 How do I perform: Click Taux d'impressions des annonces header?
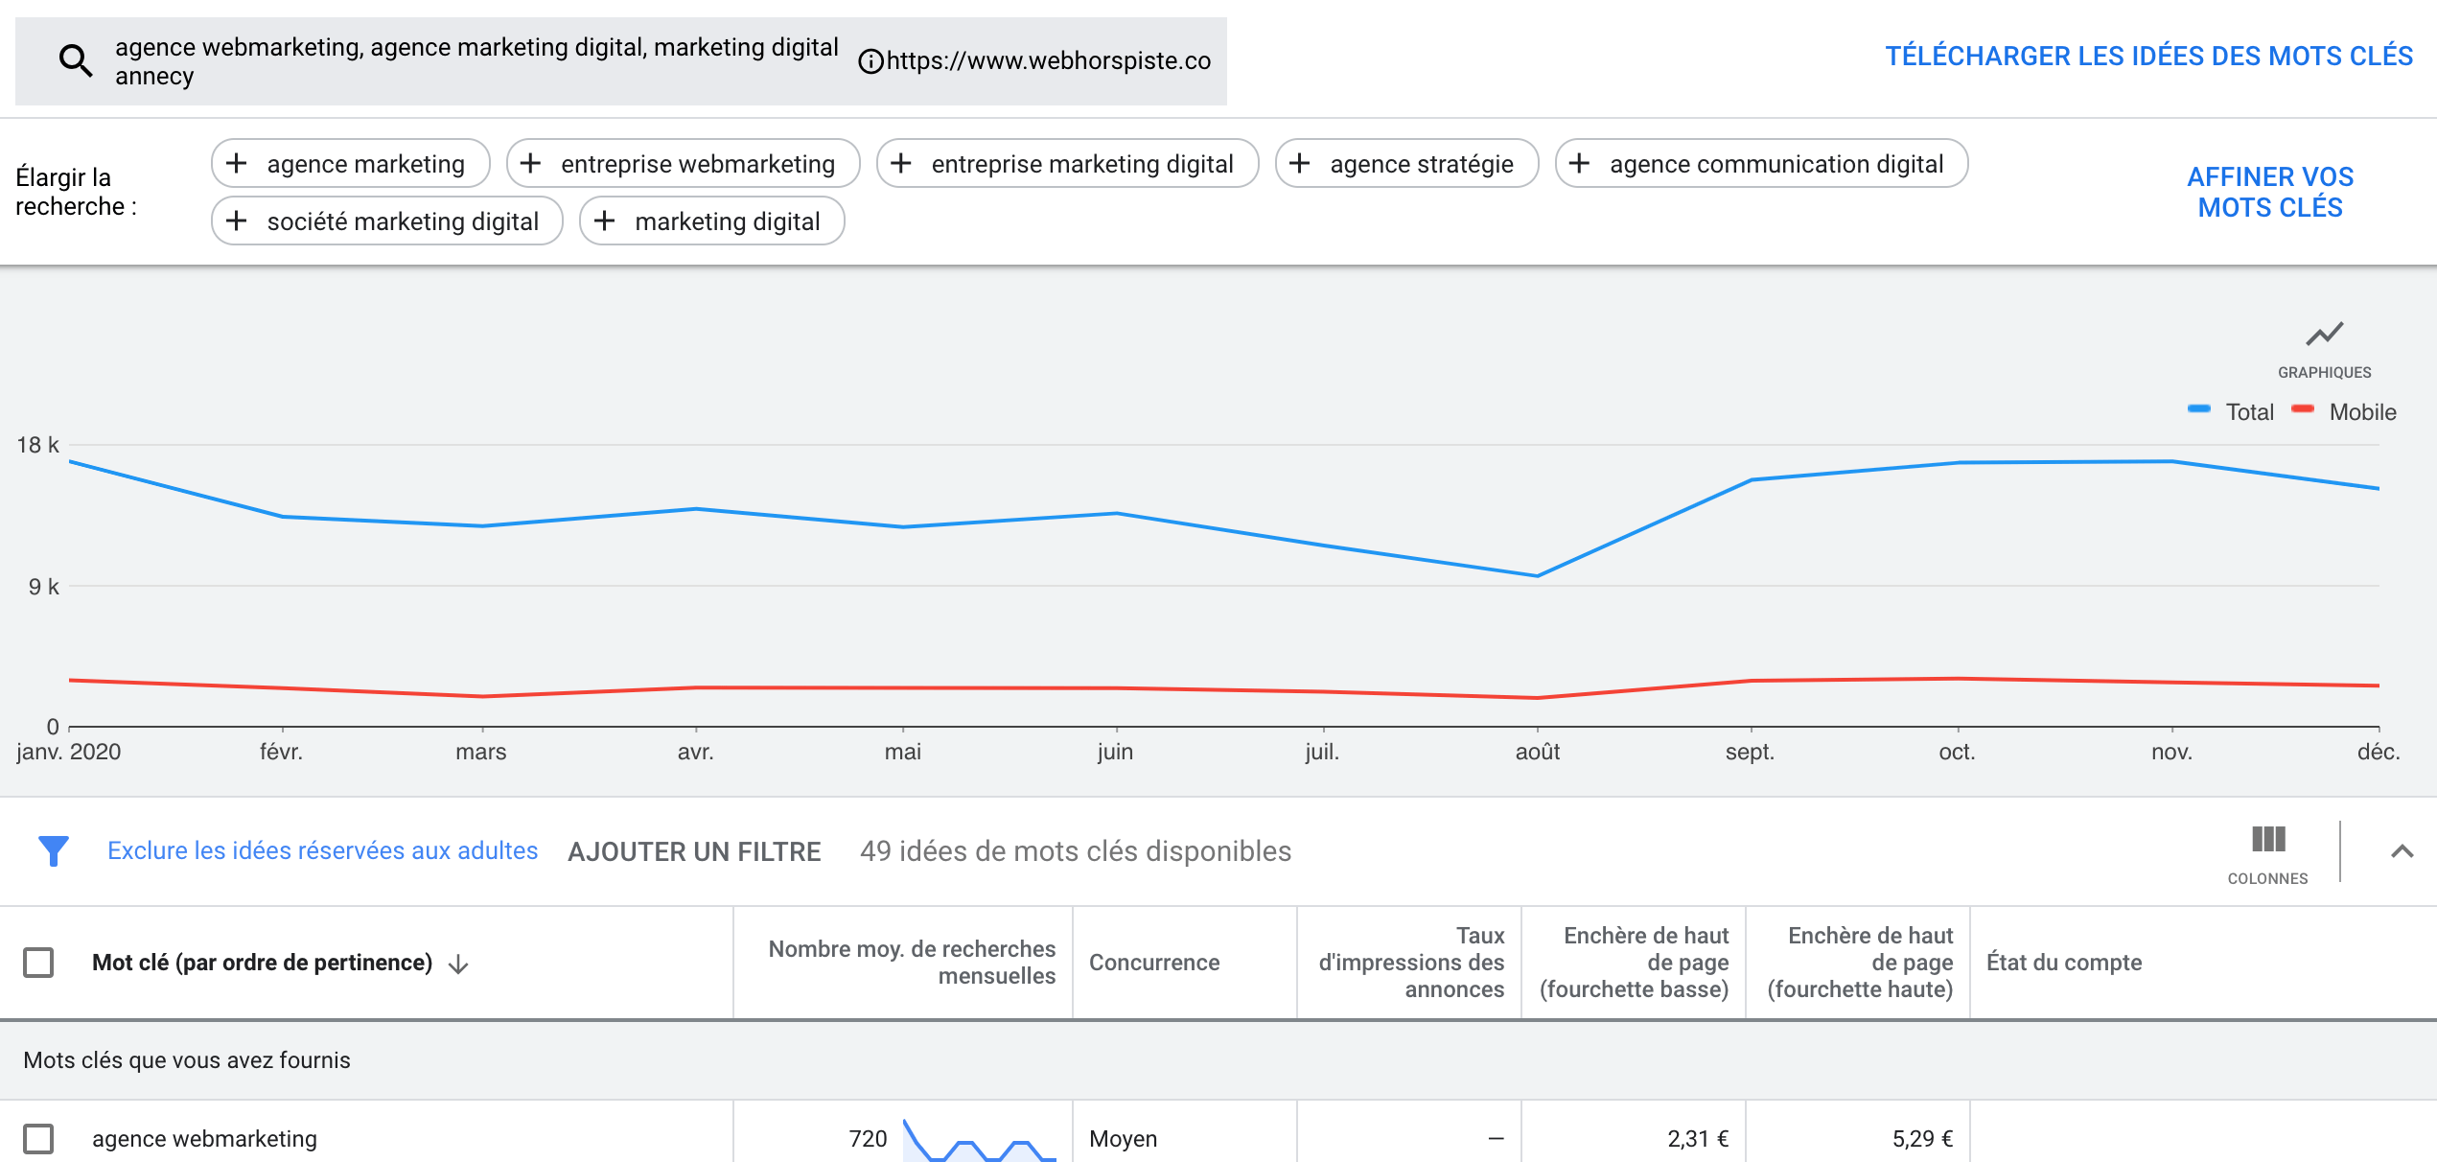click(1410, 963)
